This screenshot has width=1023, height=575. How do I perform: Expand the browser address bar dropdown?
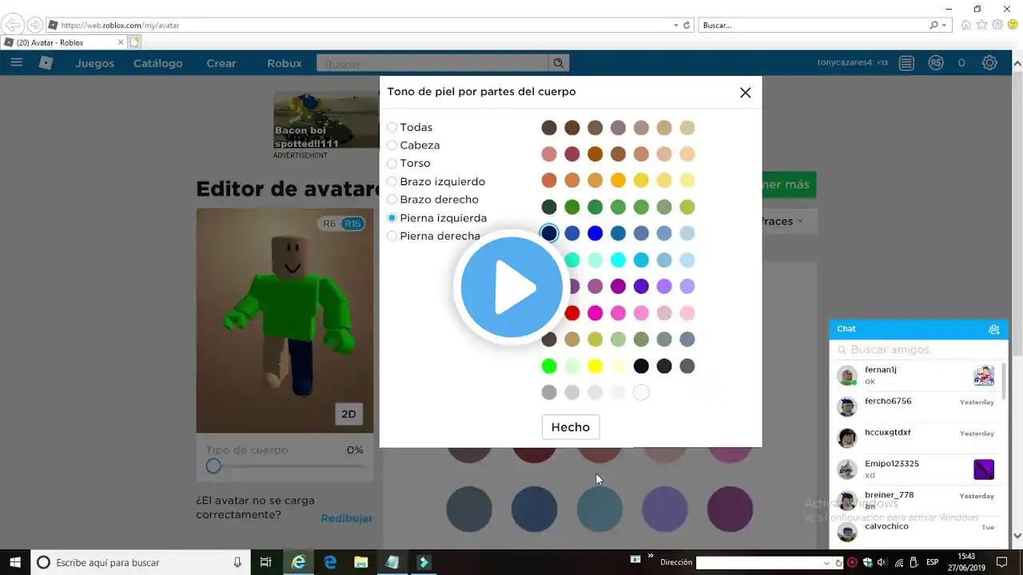pos(676,25)
